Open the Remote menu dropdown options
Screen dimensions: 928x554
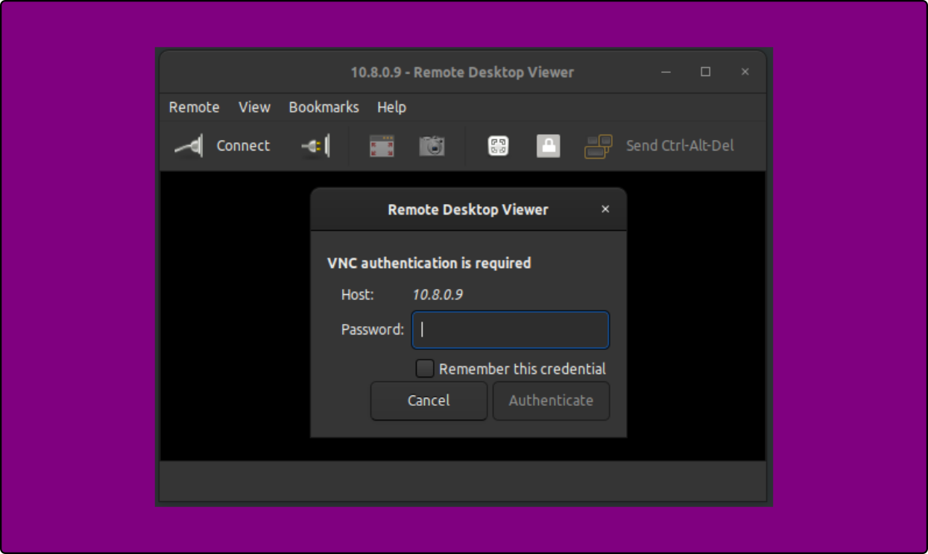[x=194, y=107]
